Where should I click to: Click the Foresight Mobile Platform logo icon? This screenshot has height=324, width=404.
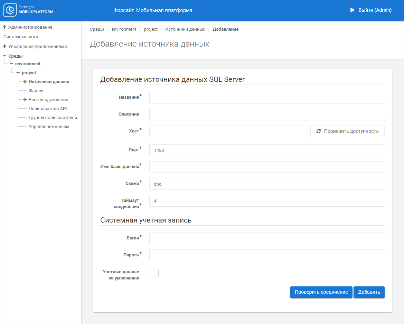click(x=10, y=10)
